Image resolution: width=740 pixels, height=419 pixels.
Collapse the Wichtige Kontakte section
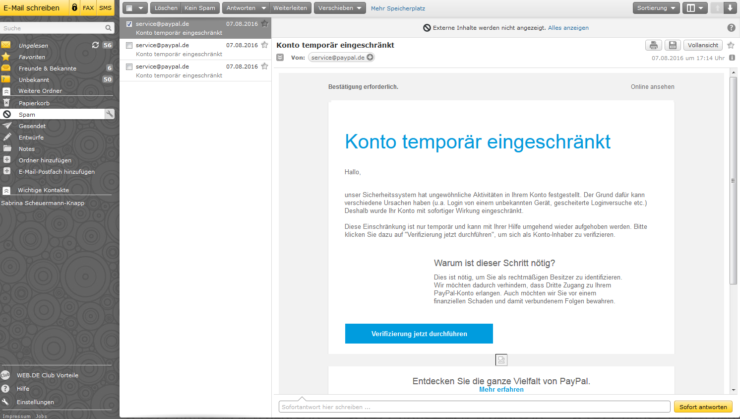click(x=6, y=191)
